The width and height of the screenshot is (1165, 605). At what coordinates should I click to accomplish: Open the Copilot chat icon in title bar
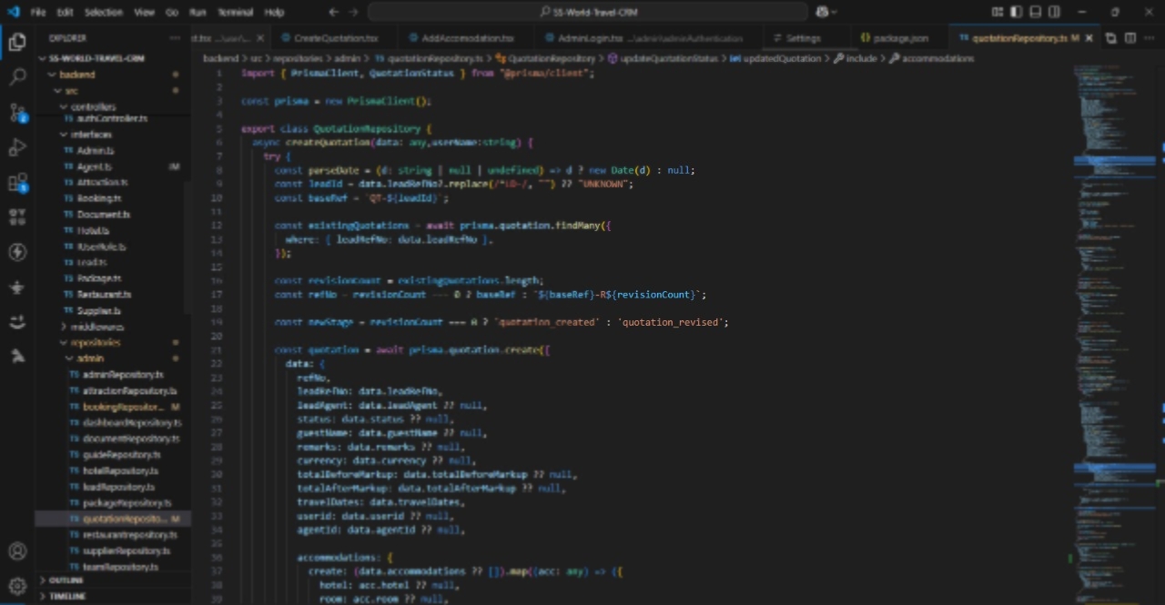click(x=823, y=12)
